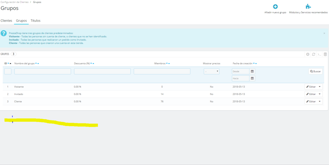
Task: Open calendar for Hacia date
Action: point(252,78)
